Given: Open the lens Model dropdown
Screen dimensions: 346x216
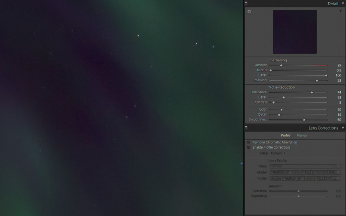Looking at the screenshot, I should pos(304,172).
